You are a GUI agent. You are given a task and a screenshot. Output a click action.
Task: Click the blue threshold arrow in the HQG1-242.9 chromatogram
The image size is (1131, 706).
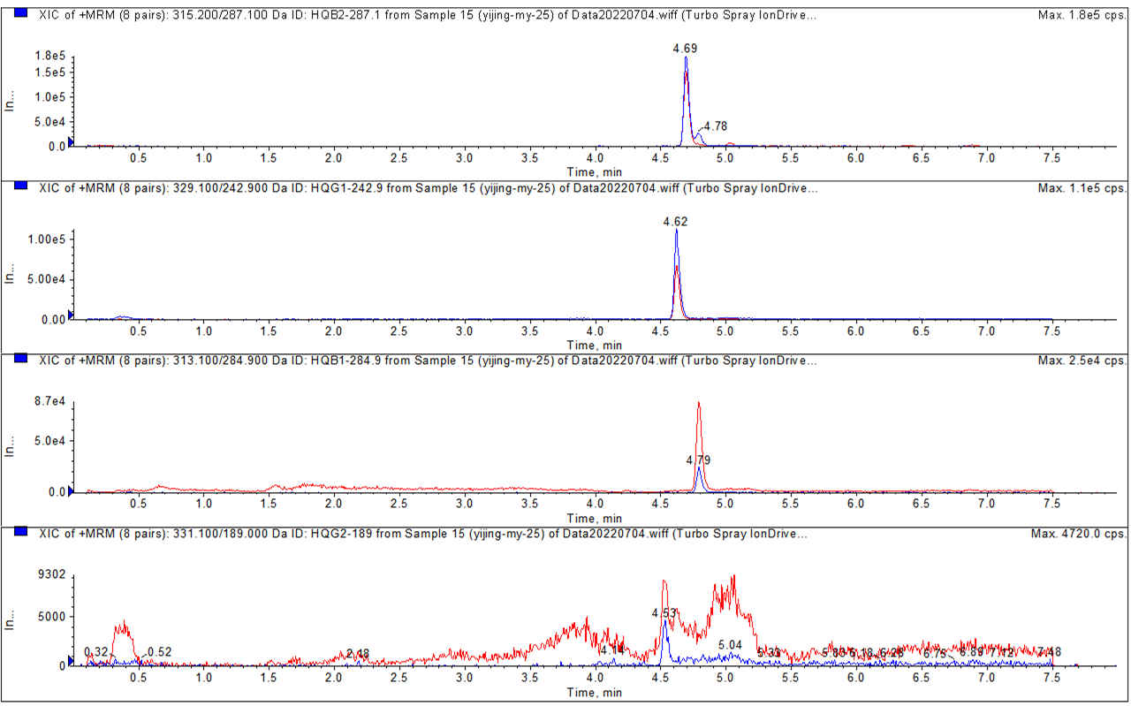coord(71,315)
